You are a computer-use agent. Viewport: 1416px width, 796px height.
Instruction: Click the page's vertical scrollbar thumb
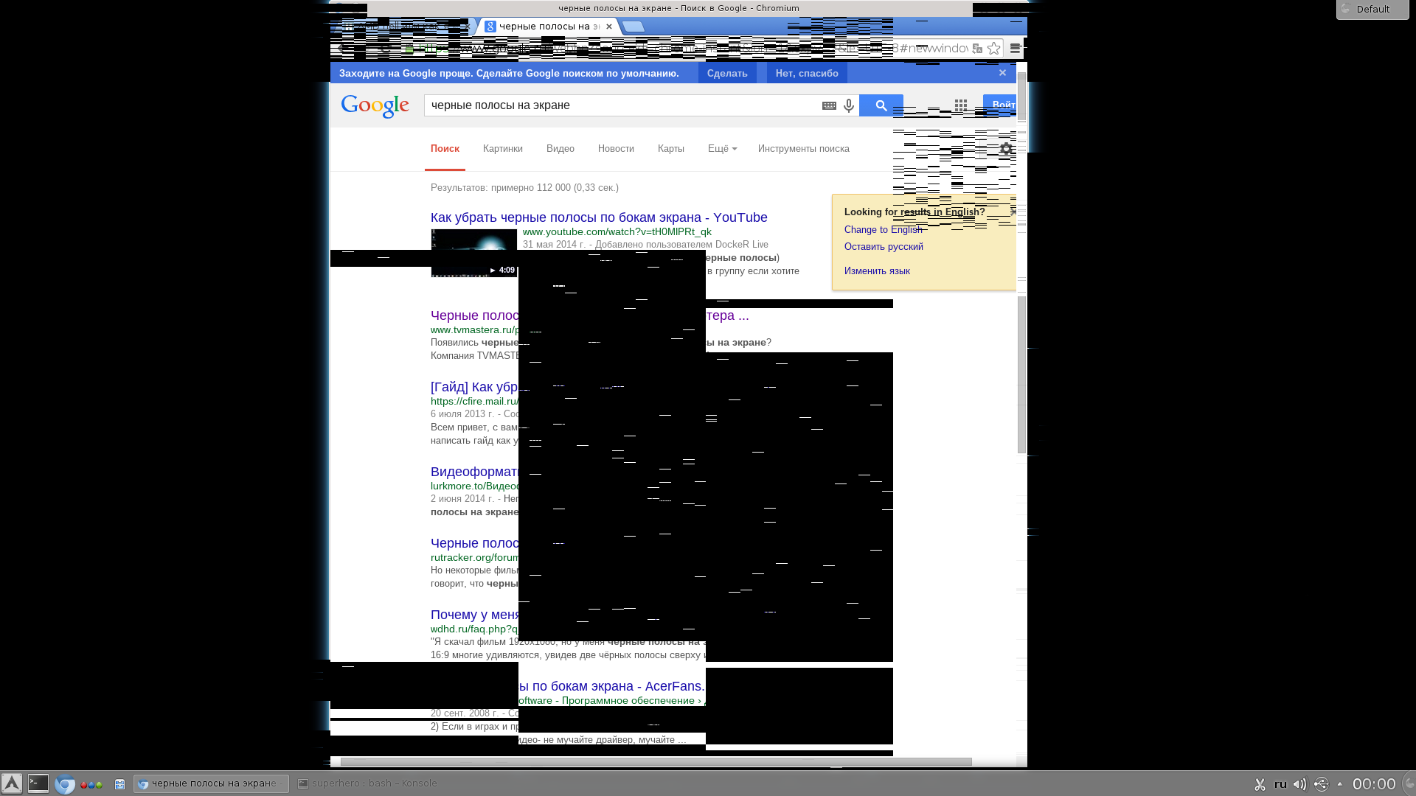point(1021,374)
